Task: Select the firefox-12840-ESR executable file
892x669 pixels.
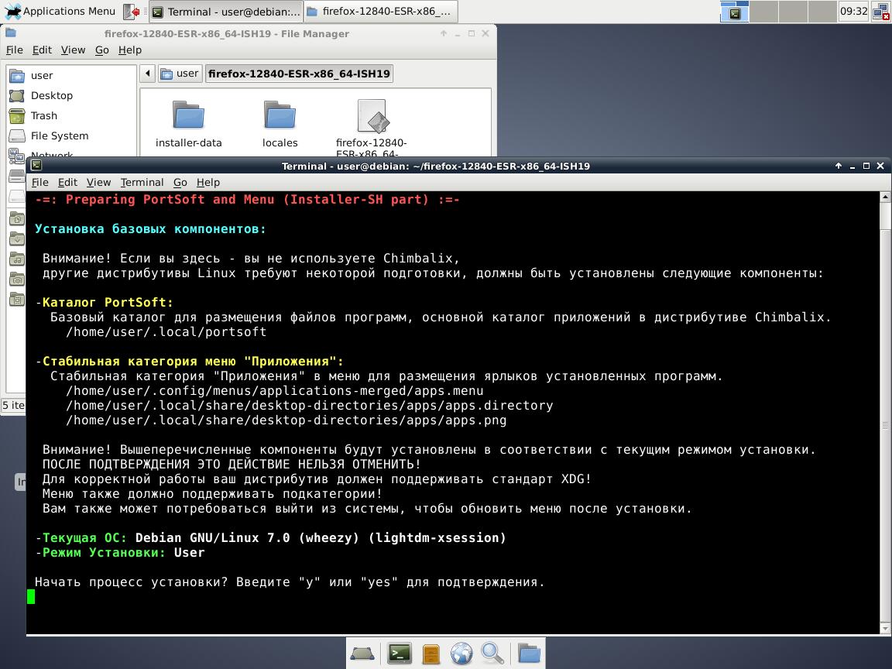Action: (x=371, y=128)
